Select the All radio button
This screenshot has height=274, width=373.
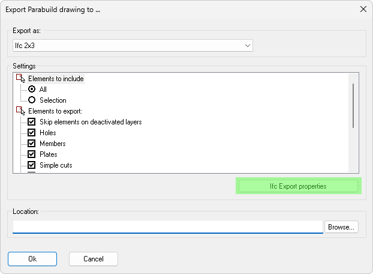pyautogui.click(x=32, y=89)
